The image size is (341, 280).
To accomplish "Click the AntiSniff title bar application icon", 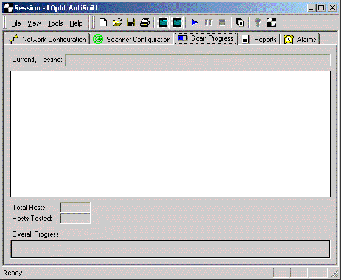I will 9,8.
